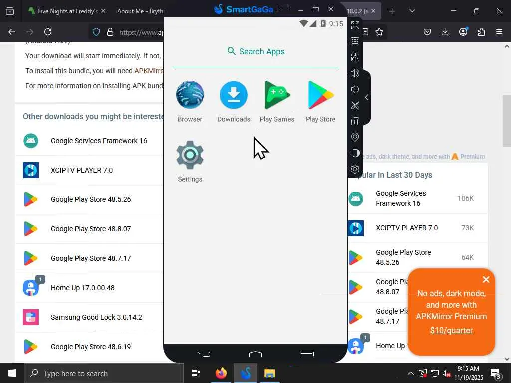
Task: Close the orange APKMirror Premium popup
Action: coord(486,279)
